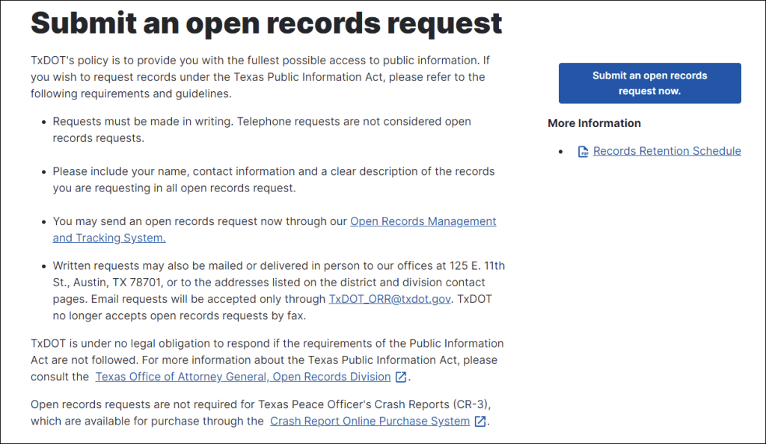Click the Submit an open records request now button
766x444 pixels.
pos(650,83)
